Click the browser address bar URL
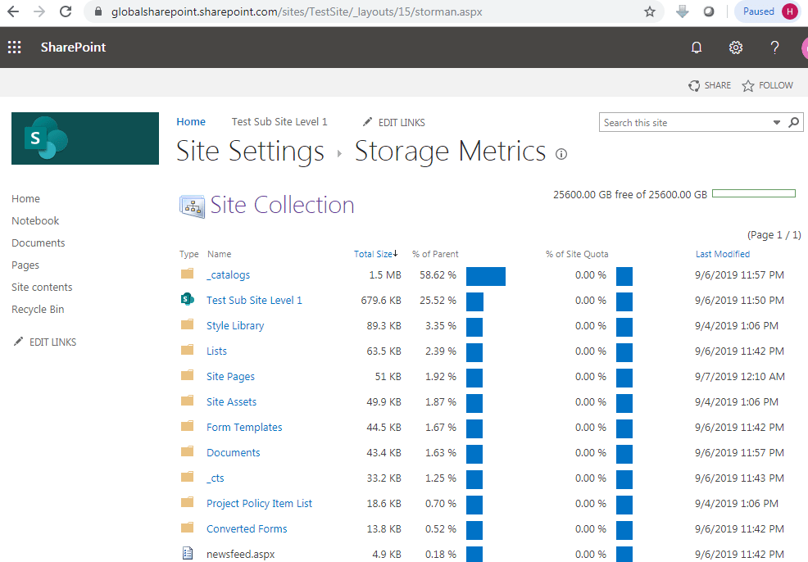 [297, 11]
